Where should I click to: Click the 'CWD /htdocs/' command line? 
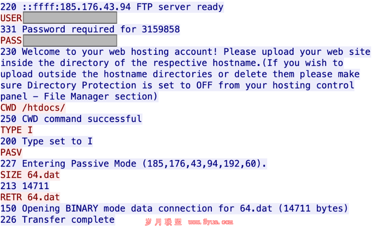coord(33,108)
